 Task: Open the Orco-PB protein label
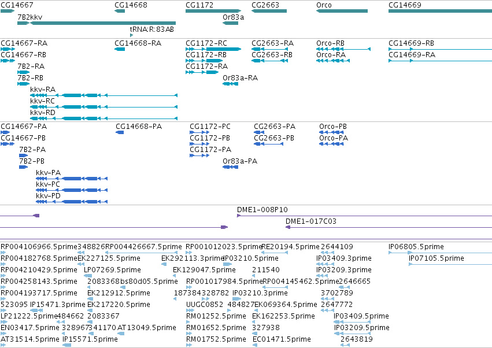pyautogui.click(x=333, y=127)
